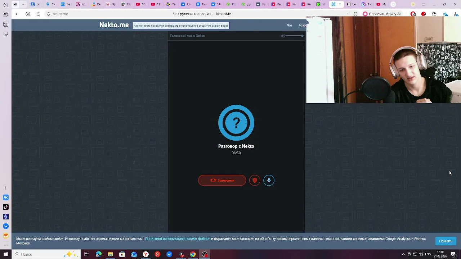Switch to the last YouTube Мс tab
The width and height of the screenshot is (461, 259).
tap(381, 4)
